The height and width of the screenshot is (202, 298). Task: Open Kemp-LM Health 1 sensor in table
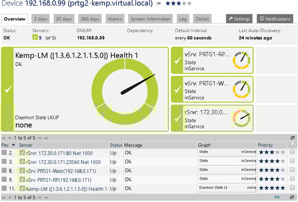pos(66,189)
